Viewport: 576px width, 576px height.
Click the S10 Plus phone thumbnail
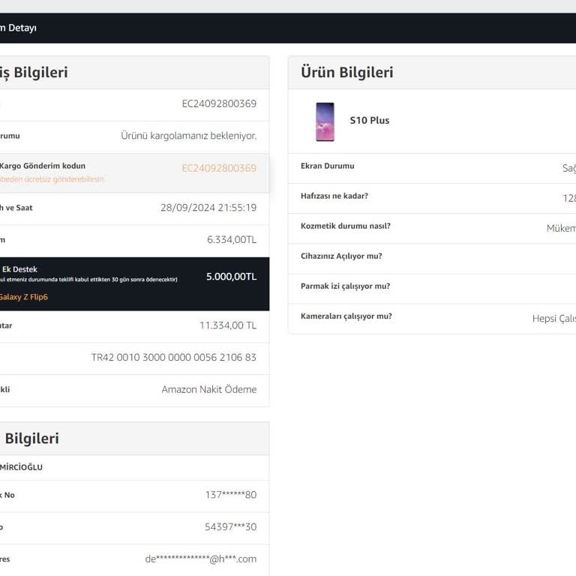pyautogui.click(x=325, y=121)
